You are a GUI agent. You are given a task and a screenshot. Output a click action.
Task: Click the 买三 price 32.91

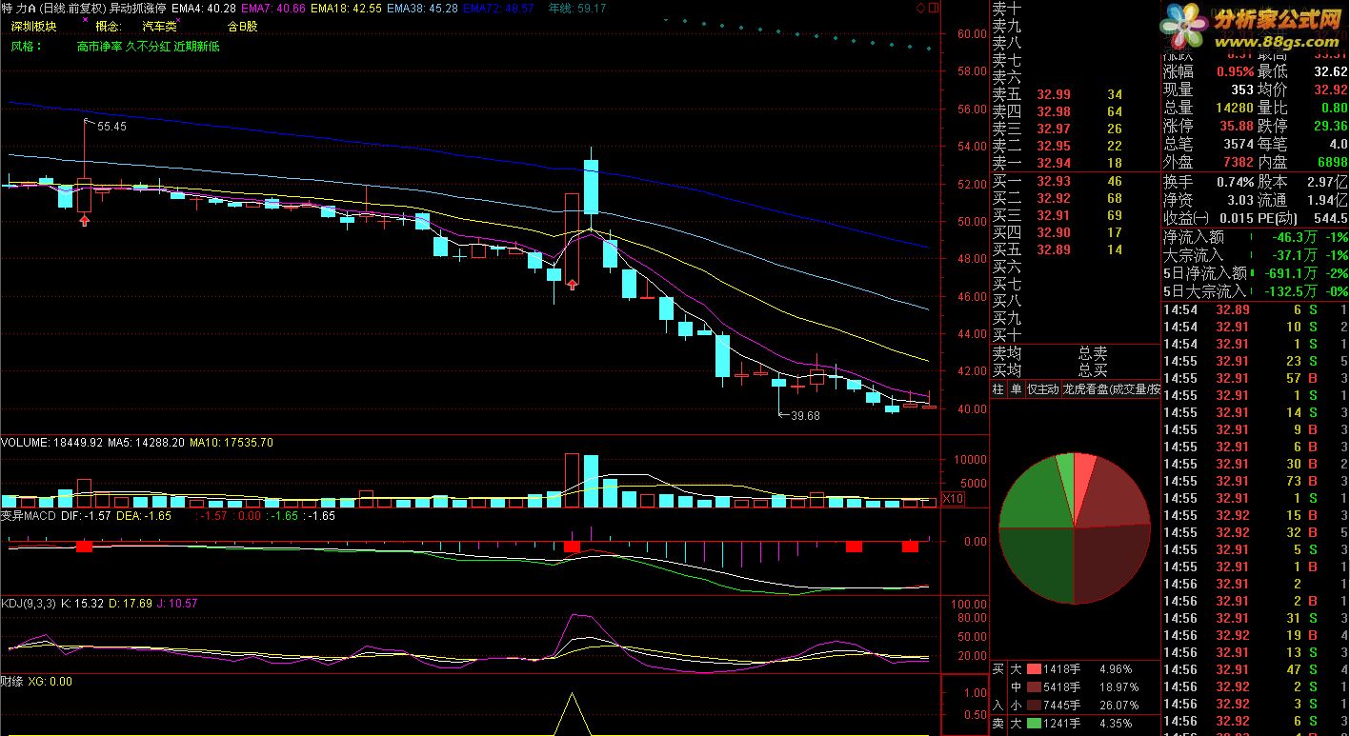tap(1054, 215)
